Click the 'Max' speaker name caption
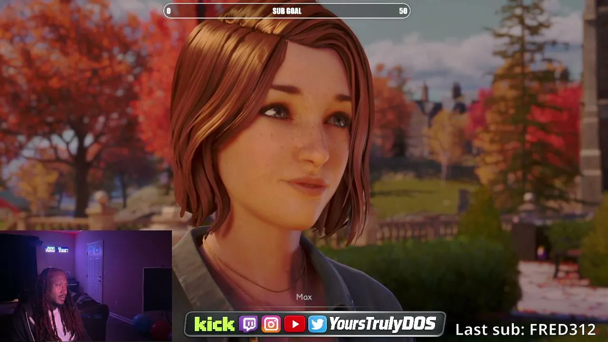This screenshot has height=342, width=608. pyautogui.click(x=304, y=297)
